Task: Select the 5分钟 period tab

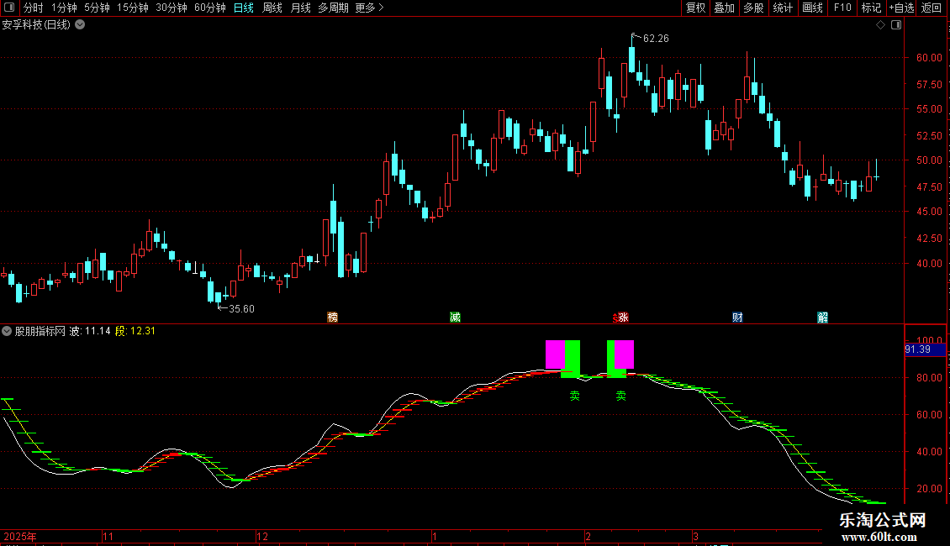Action: point(97,8)
